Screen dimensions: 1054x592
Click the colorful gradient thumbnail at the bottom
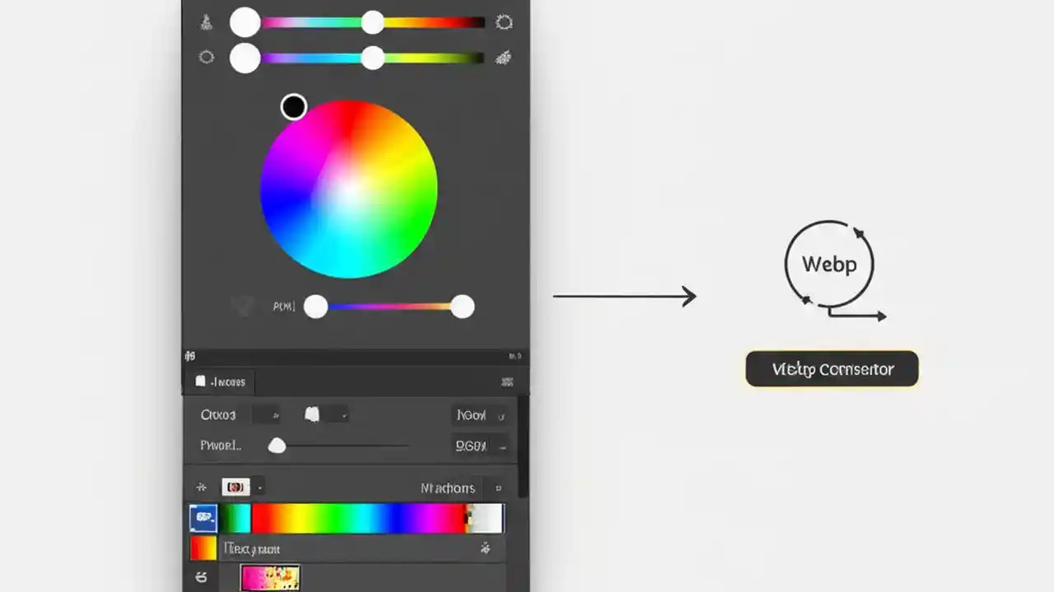271,578
